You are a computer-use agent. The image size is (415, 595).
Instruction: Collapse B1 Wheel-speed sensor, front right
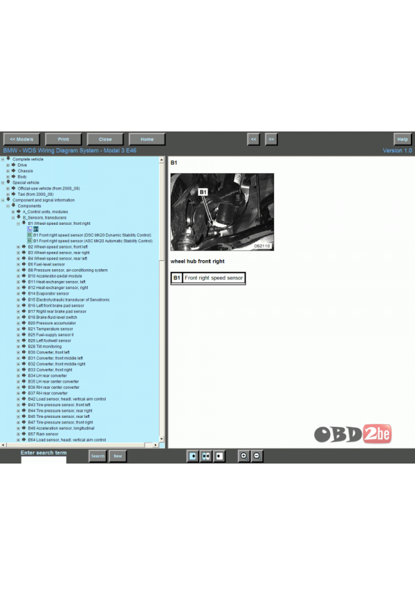click(x=18, y=223)
